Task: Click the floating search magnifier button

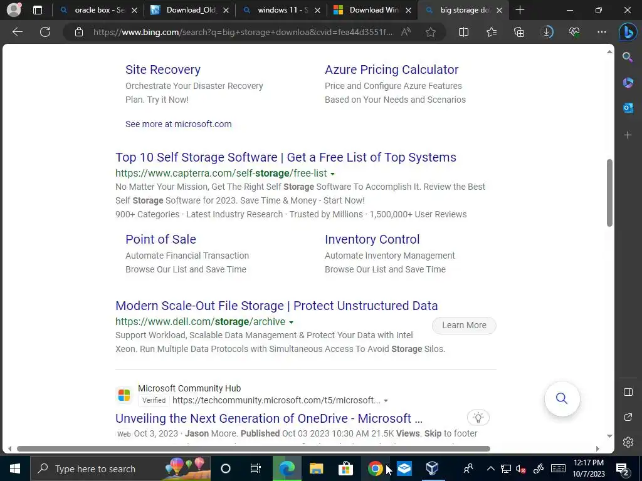Action: pos(562,398)
